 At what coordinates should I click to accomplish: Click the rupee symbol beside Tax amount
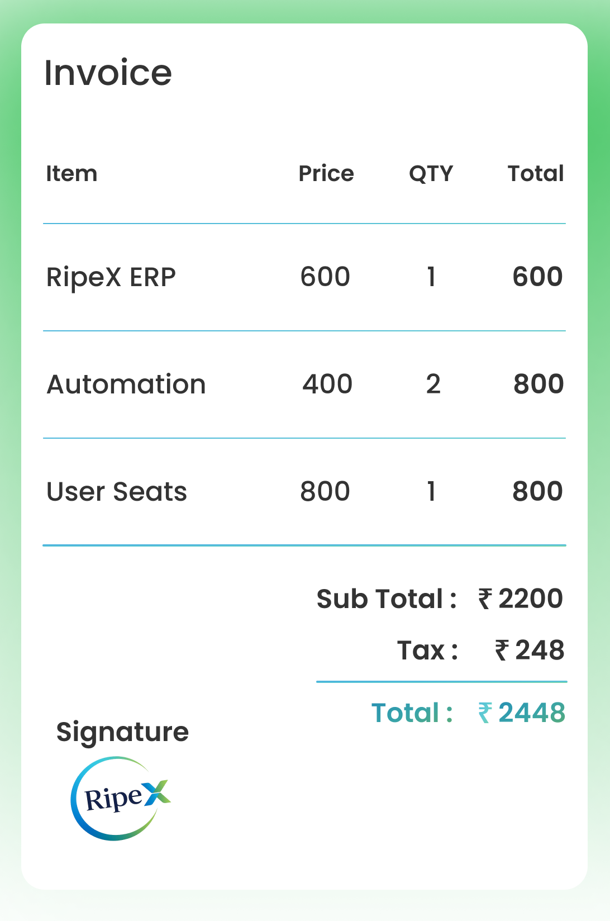502,651
